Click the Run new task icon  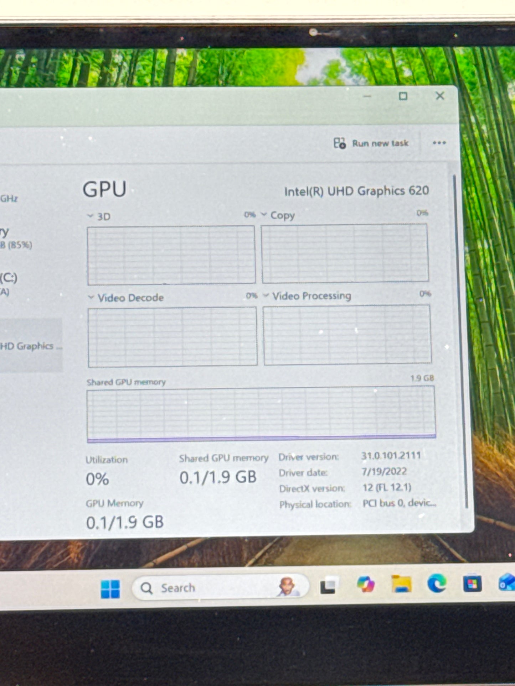(x=339, y=143)
